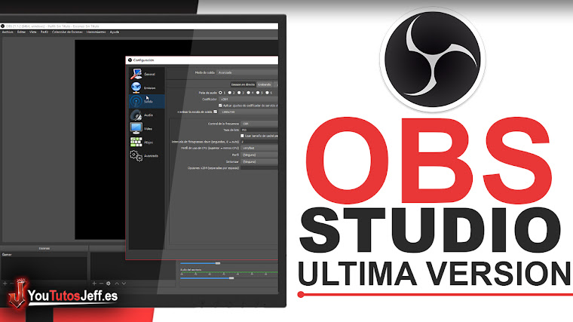The height and width of the screenshot is (322, 573).
Task: Open CPU usage veryfast dropdown
Action: [259, 148]
